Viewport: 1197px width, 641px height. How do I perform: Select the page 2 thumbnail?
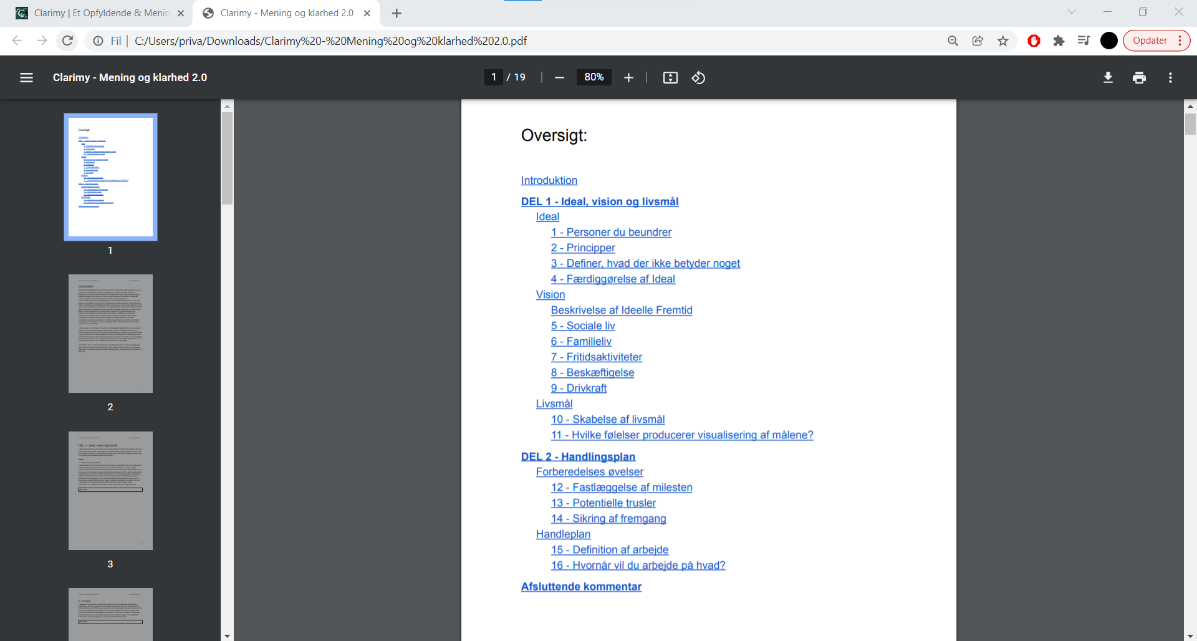click(110, 334)
